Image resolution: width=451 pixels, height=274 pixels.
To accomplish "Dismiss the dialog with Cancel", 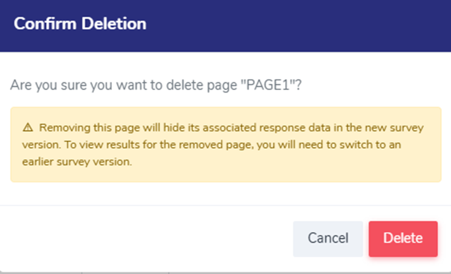I will click(x=328, y=238).
